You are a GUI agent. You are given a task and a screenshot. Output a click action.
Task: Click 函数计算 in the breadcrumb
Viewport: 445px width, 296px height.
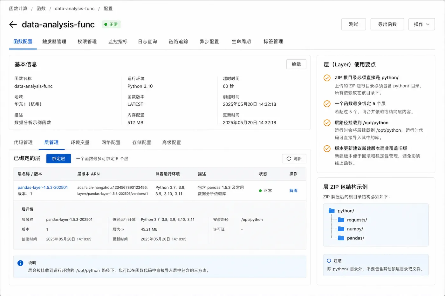tap(18, 9)
